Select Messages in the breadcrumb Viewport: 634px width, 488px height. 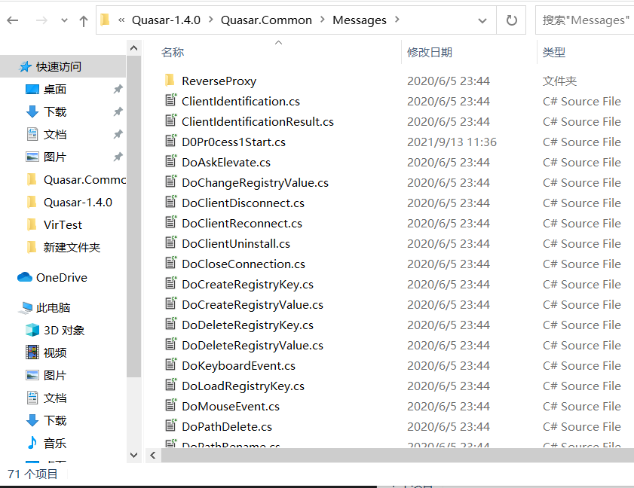[360, 20]
